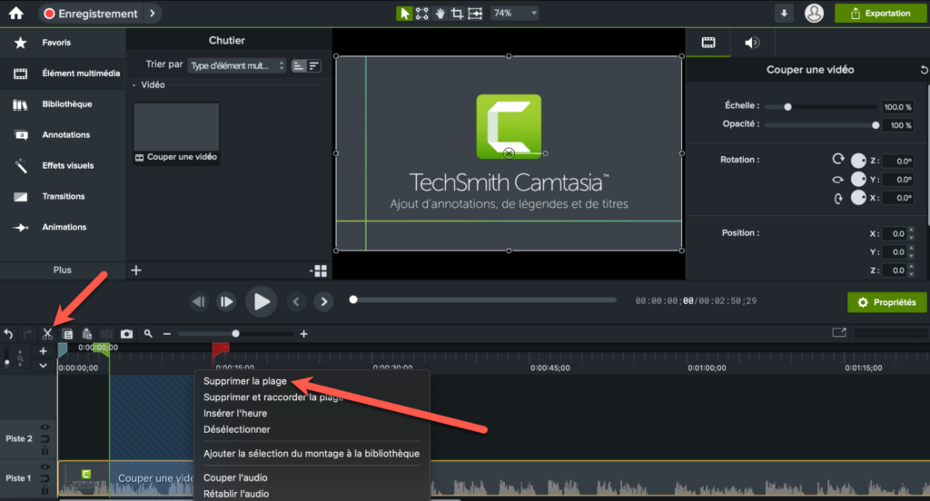The height and width of the screenshot is (501, 930).
Task: Reset properties with the circular arrow icon
Action: pos(924,70)
